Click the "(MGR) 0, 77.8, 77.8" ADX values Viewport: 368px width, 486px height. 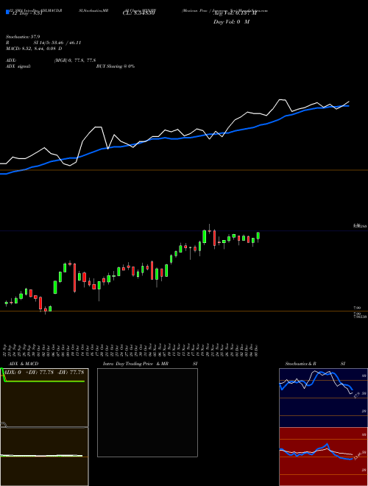click(74, 60)
